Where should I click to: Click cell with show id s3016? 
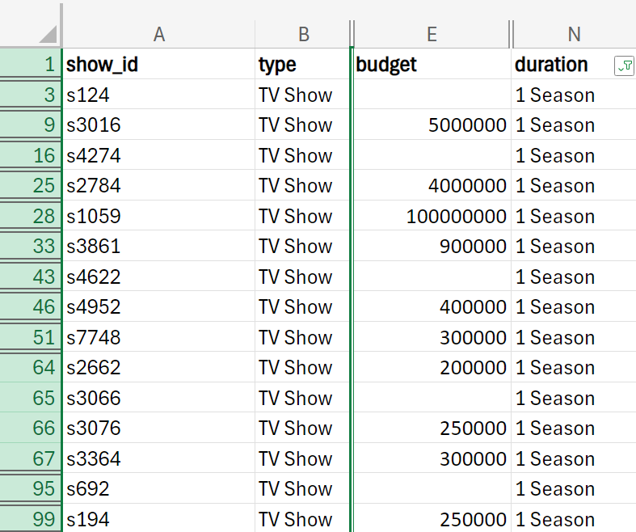[158, 125]
